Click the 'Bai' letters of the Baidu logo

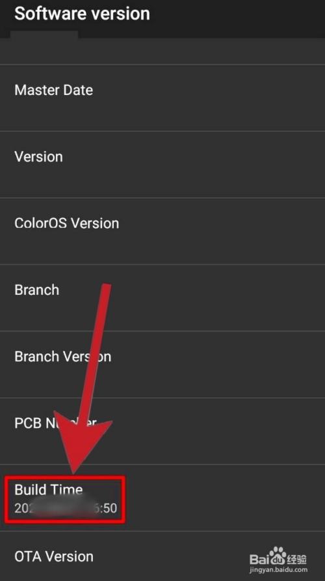point(259,559)
